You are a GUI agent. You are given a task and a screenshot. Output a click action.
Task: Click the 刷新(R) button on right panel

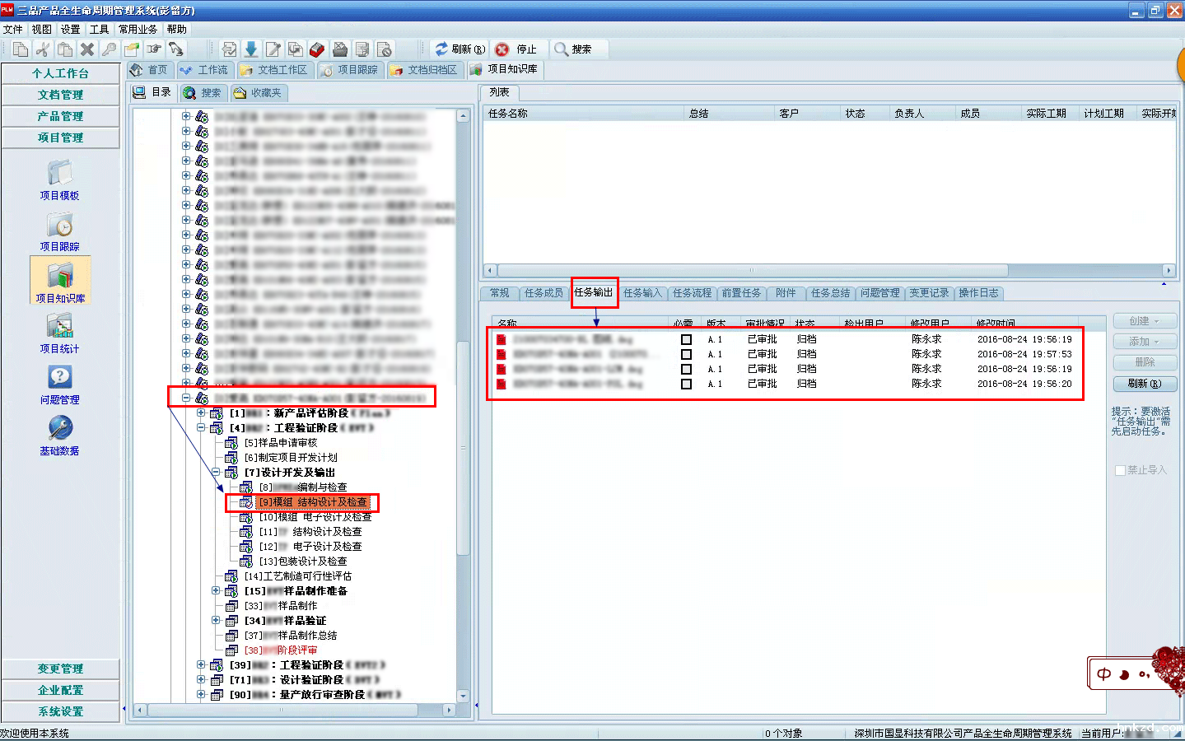1144,384
